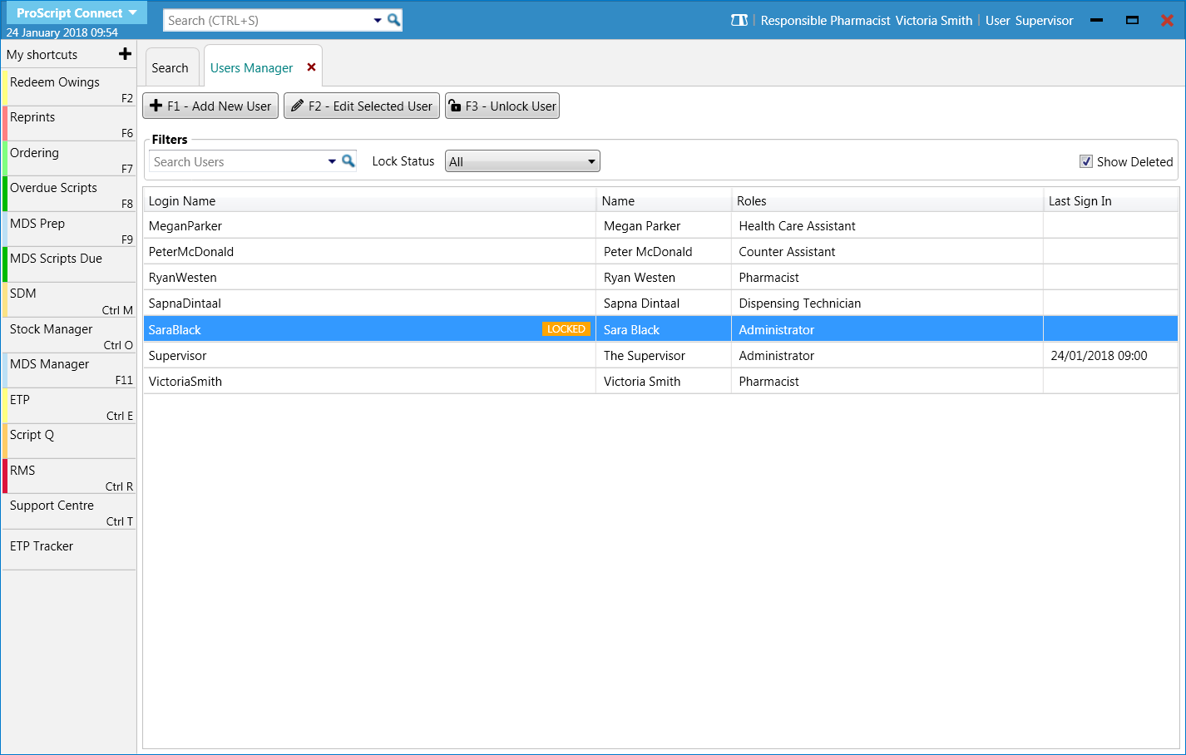The height and width of the screenshot is (755, 1186).
Task: Click the book icon near Responsible Pharmacist
Action: tap(739, 20)
